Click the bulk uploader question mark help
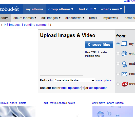 (x=83, y=88)
